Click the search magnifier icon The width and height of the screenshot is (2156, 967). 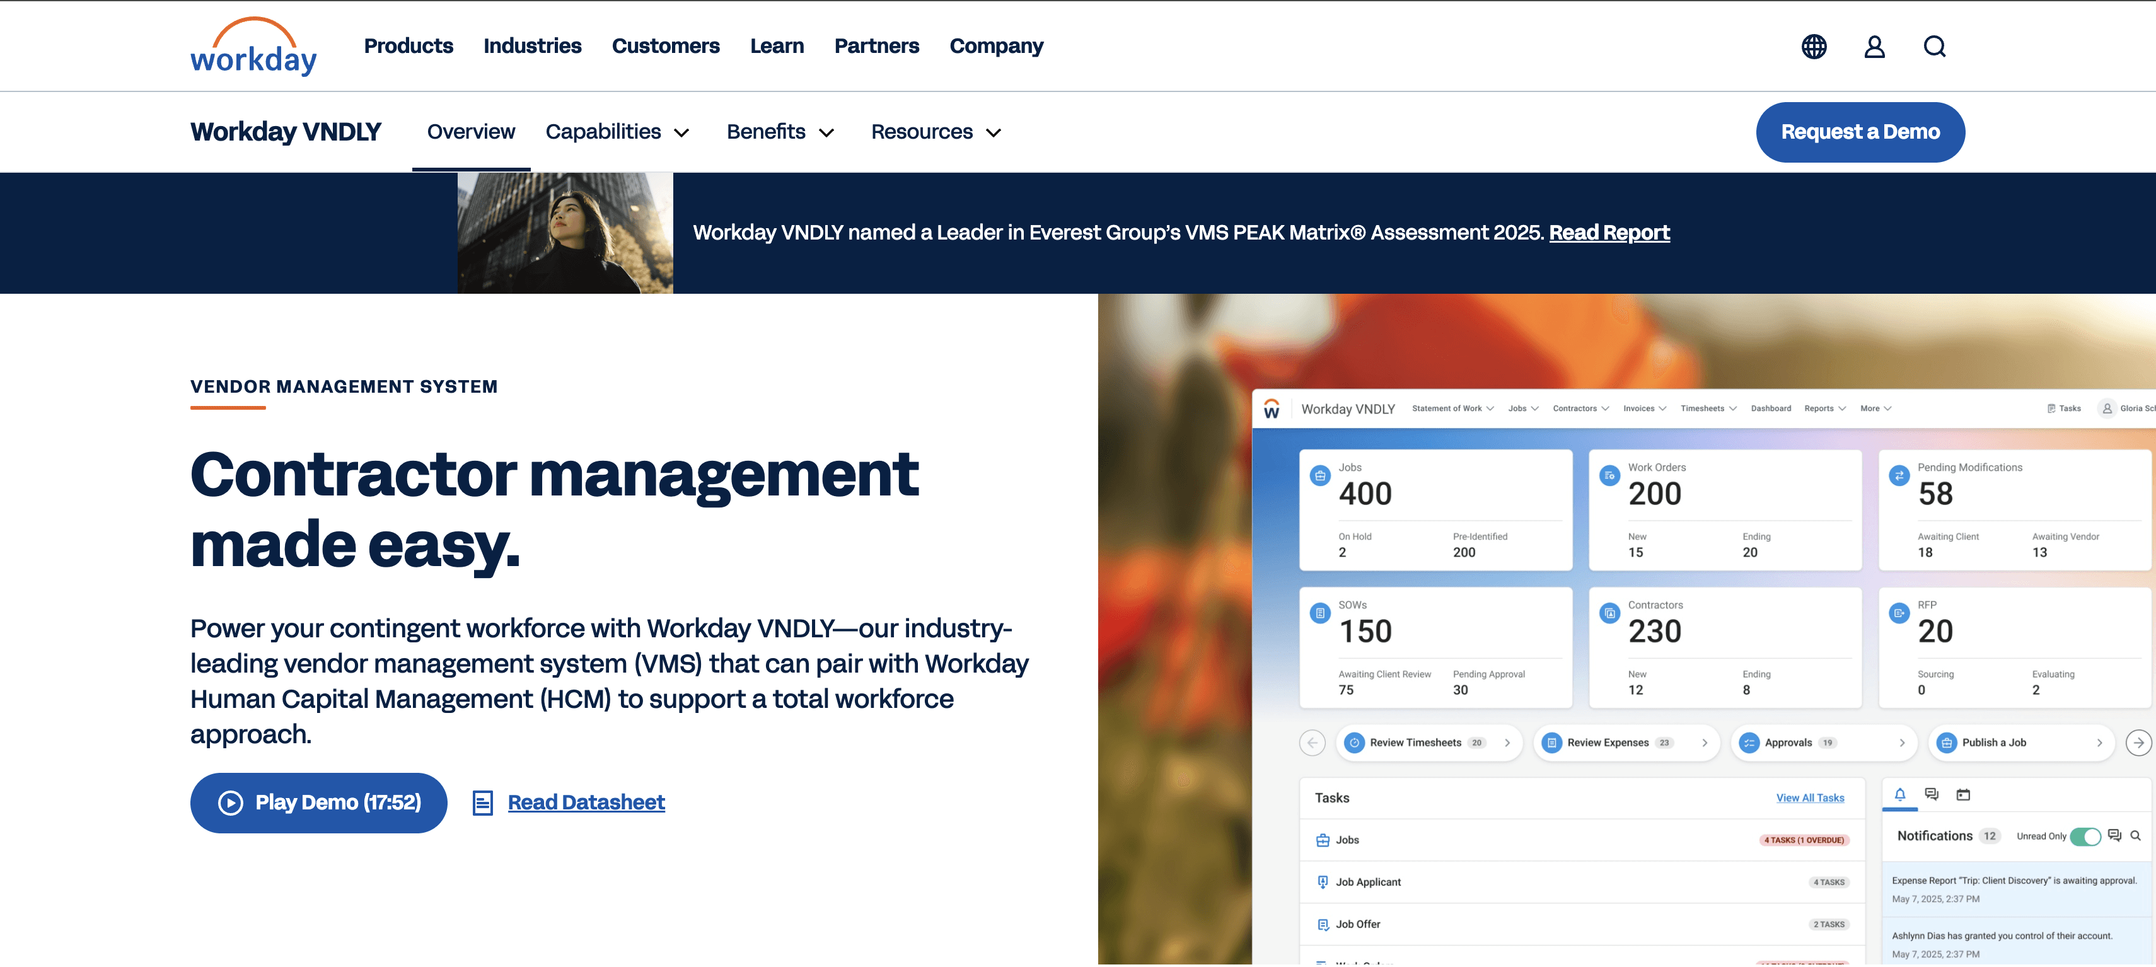pos(1934,46)
